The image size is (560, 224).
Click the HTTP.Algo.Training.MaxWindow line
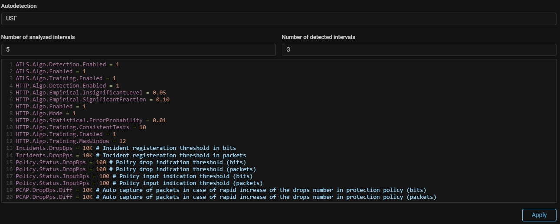tap(71, 141)
